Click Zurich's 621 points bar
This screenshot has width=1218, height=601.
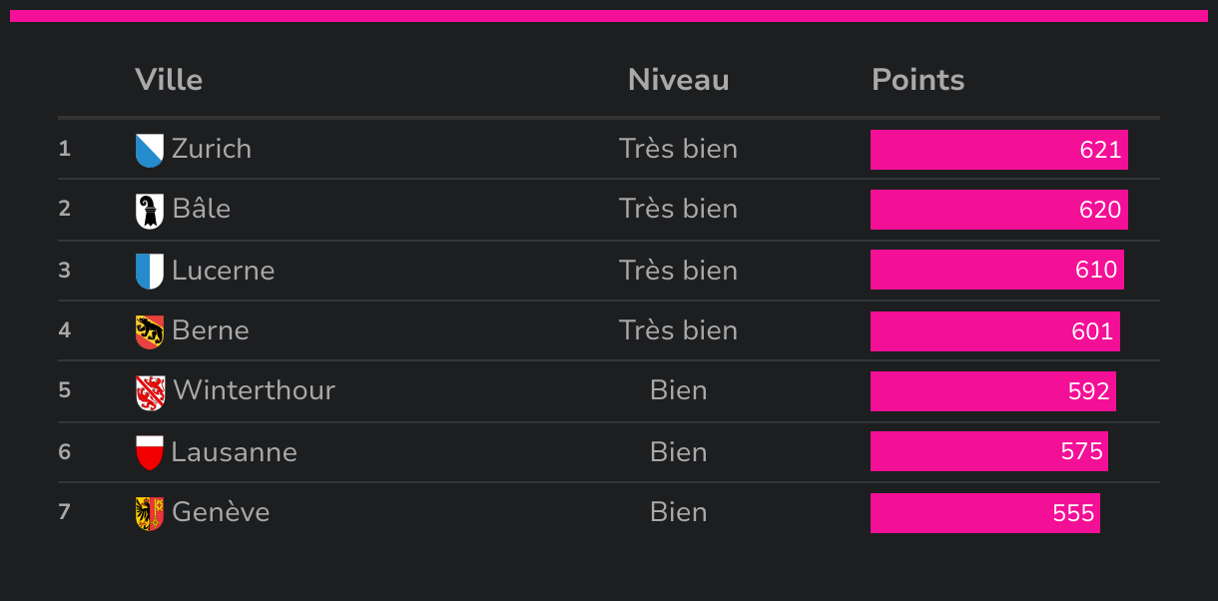[998, 150]
